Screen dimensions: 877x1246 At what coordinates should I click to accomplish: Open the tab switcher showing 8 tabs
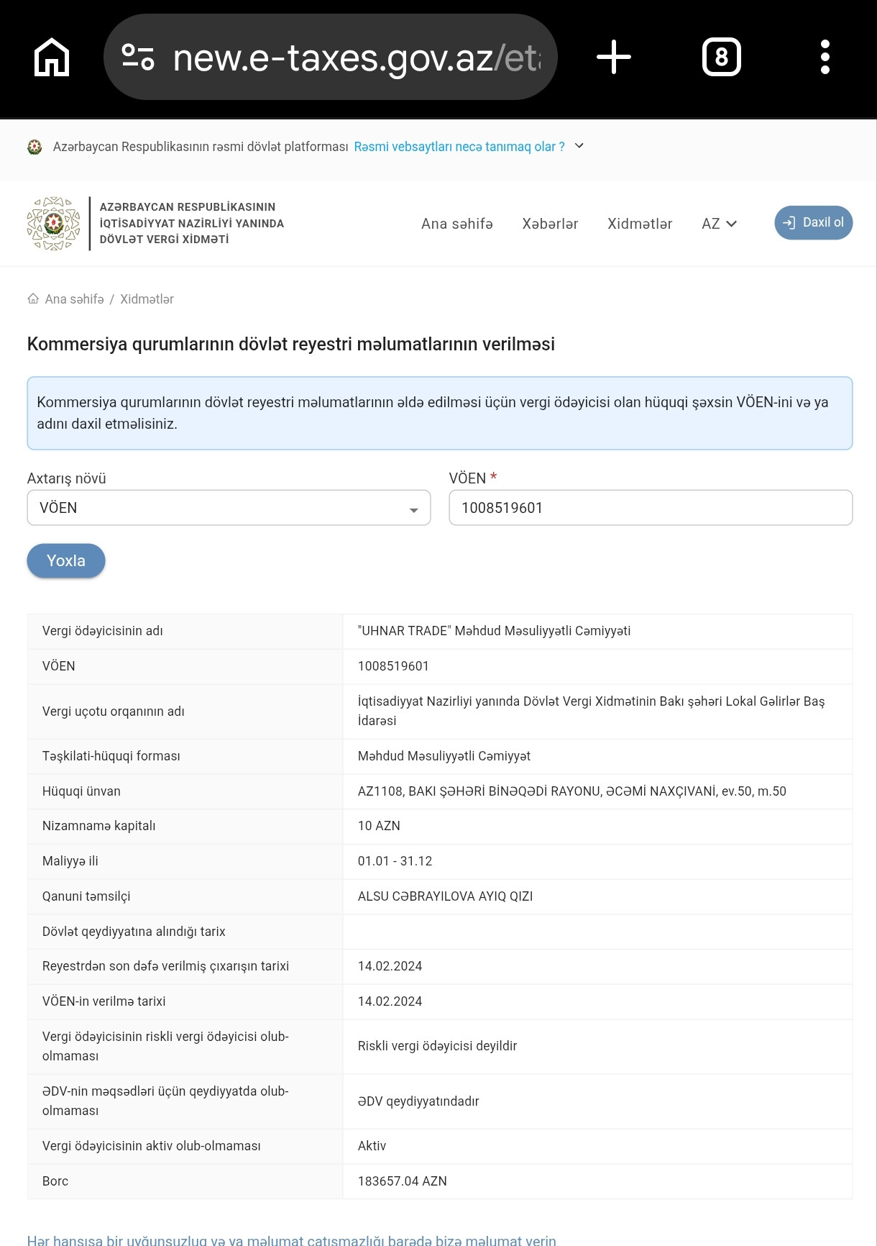pyautogui.click(x=721, y=57)
